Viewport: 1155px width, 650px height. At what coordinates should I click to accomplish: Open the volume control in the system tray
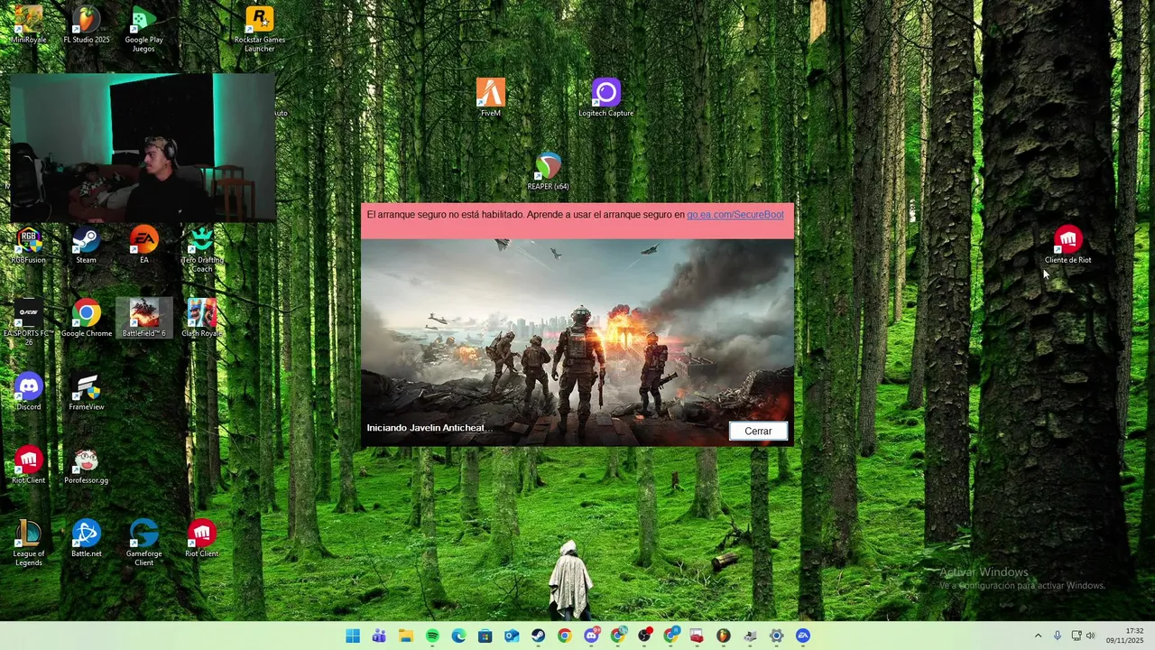pos(1090,636)
